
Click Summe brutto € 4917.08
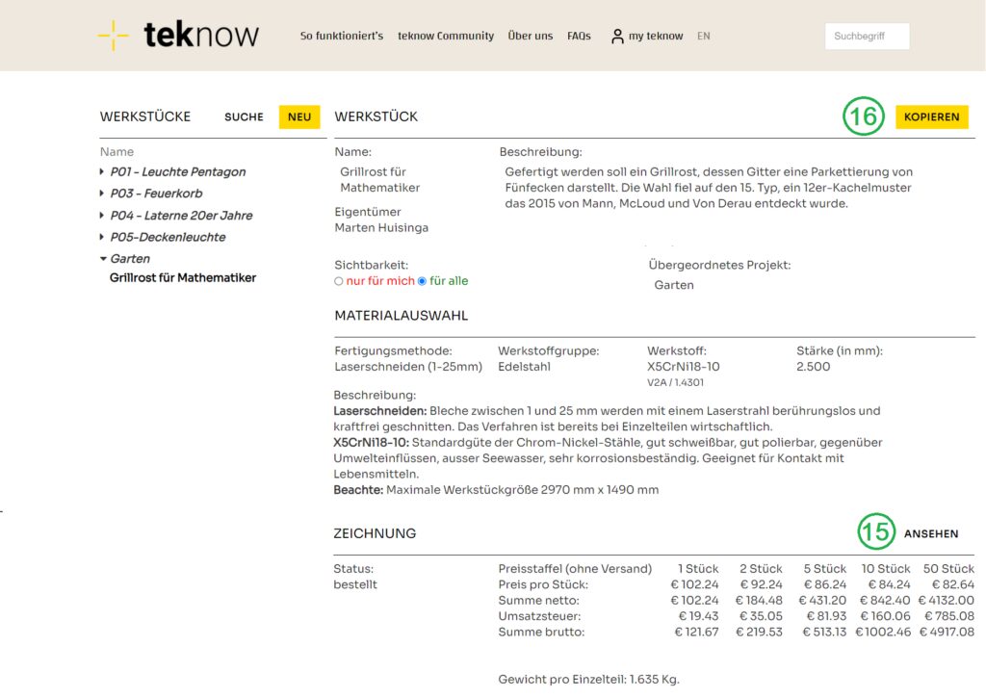tap(947, 632)
